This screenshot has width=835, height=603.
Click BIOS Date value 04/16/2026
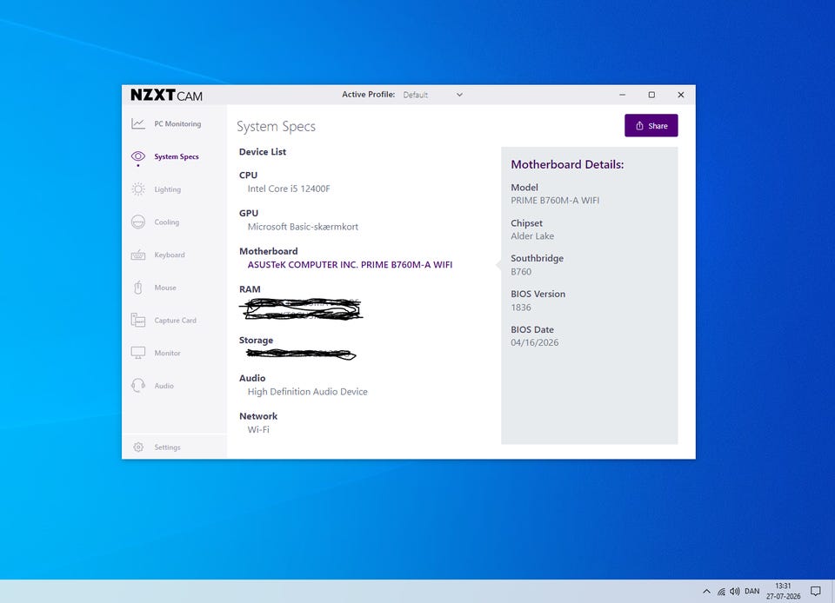[x=535, y=342]
